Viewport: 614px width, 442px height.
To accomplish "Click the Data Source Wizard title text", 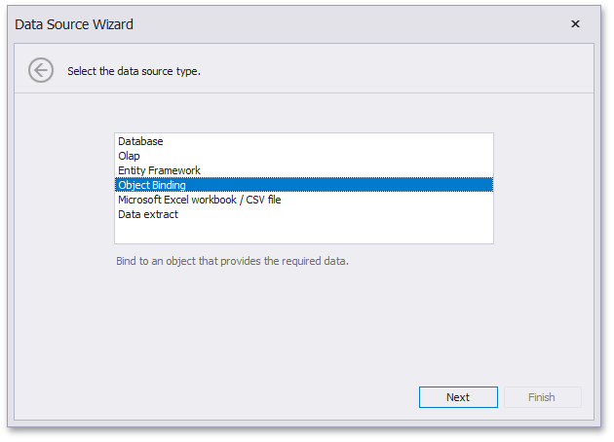I will [x=74, y=23].
